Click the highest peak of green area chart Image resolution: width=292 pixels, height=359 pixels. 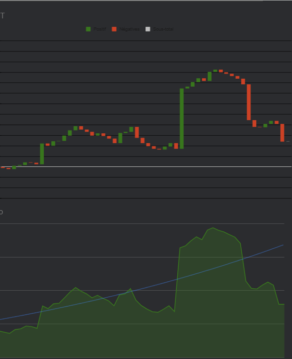coord(213,228)
